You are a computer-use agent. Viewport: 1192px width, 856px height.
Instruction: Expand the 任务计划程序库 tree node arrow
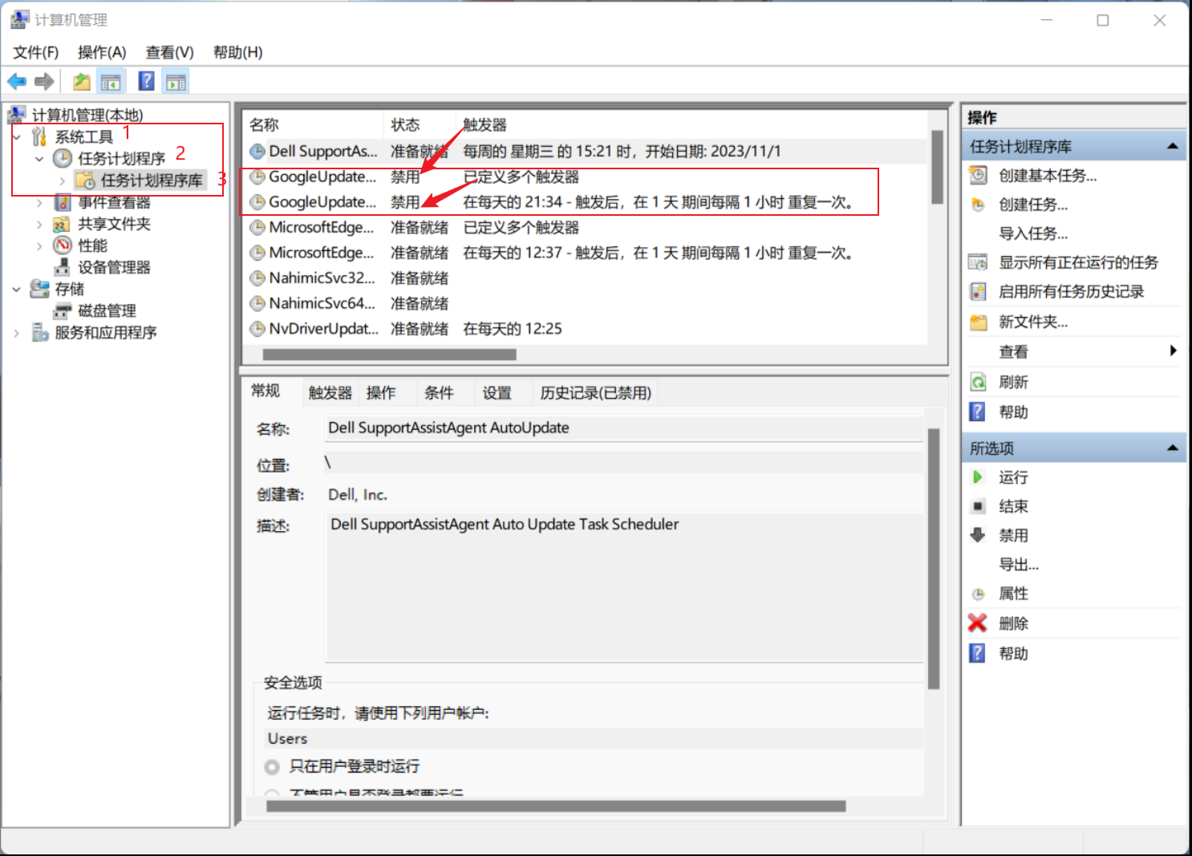(62, 181)
